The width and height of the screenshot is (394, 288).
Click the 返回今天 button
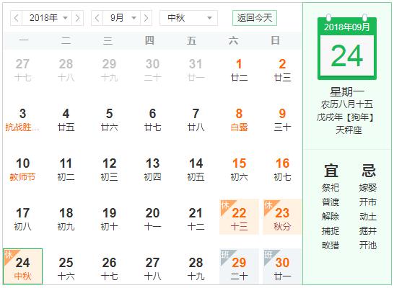pyautogui.click(x=255, y=18)
